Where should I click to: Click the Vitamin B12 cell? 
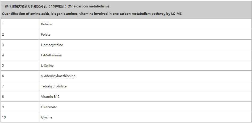click(x=50, y=97)
